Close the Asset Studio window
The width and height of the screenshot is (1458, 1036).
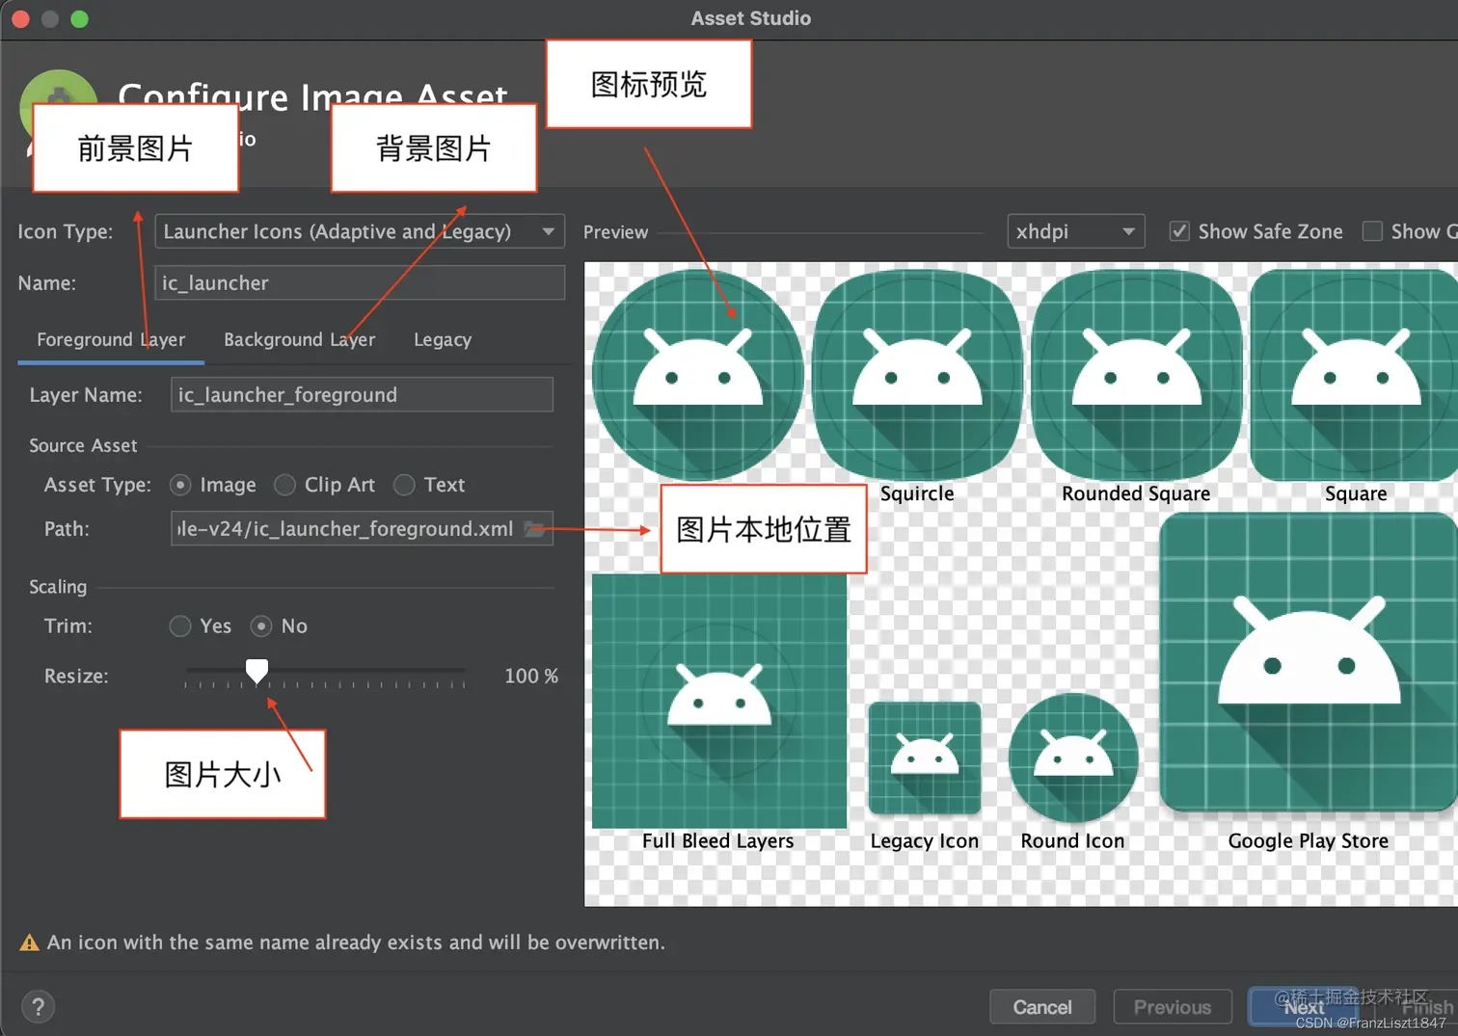coord(20,18)
